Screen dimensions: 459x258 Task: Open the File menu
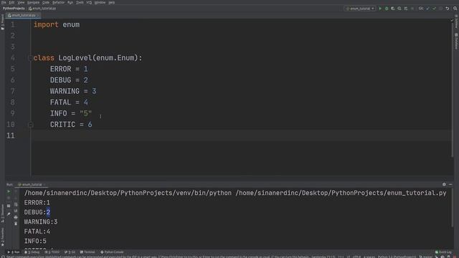[4, 2]
